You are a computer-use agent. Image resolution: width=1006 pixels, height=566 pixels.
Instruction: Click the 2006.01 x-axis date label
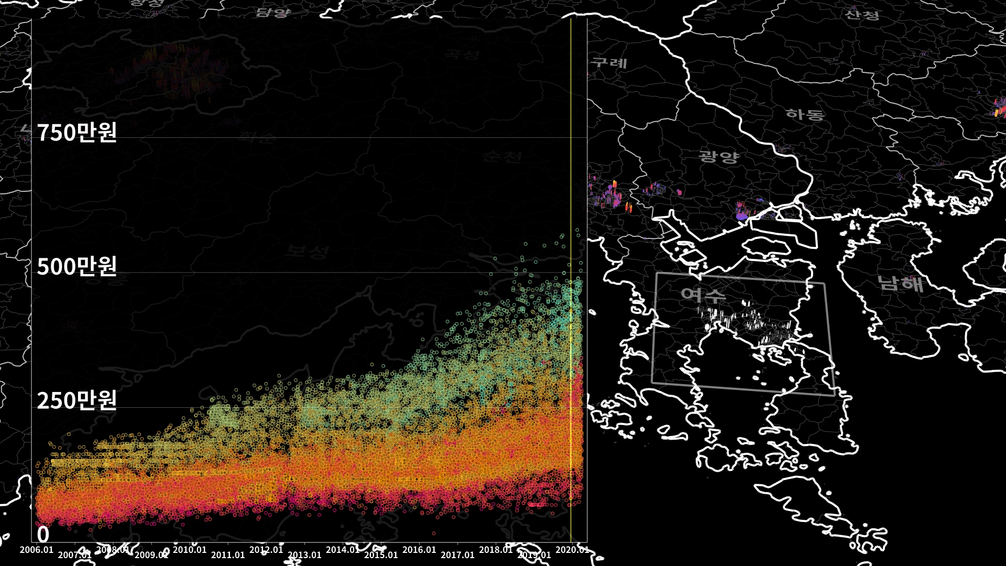click(37, 550)
